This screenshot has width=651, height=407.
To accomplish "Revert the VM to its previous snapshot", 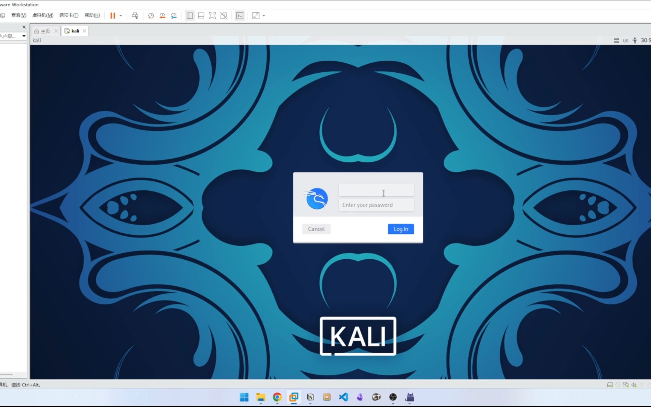I will [162, 15].
